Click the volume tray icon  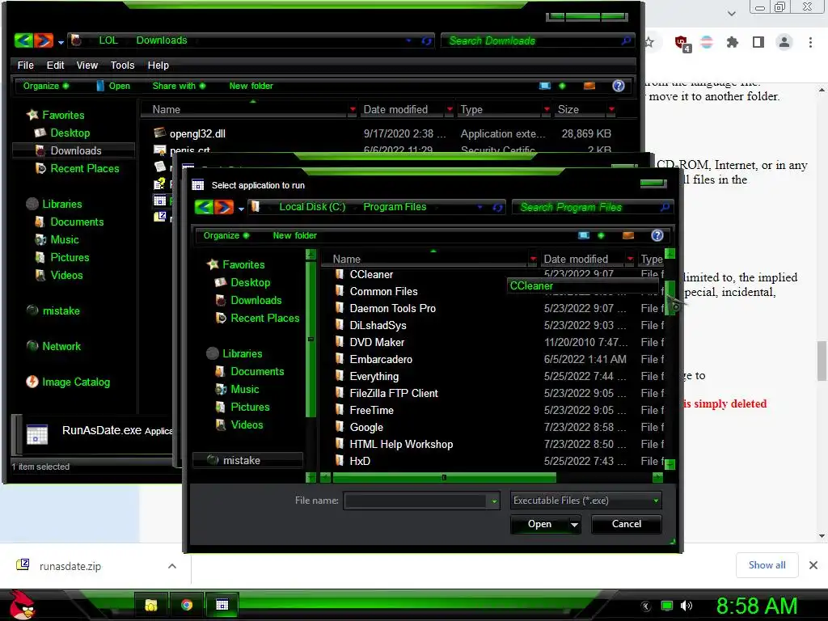pos(686,606)
